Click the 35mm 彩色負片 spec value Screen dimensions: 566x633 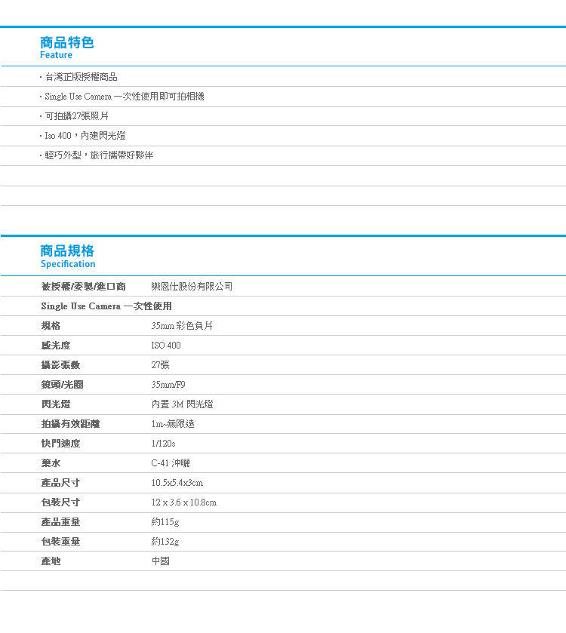(x=182, y=326)
